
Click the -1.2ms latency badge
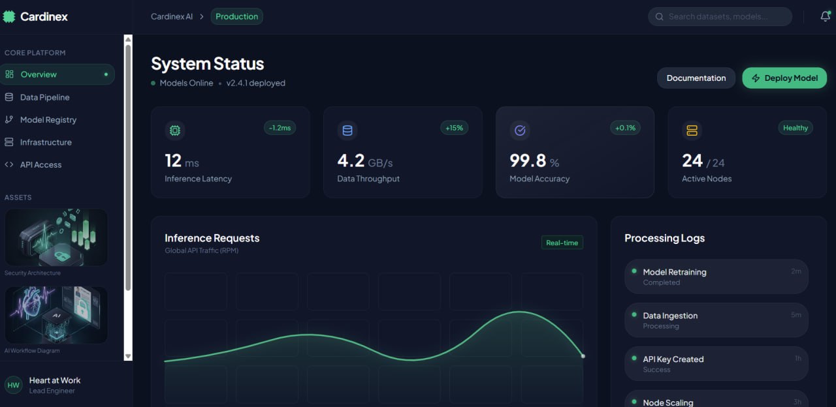pos(280,128)
